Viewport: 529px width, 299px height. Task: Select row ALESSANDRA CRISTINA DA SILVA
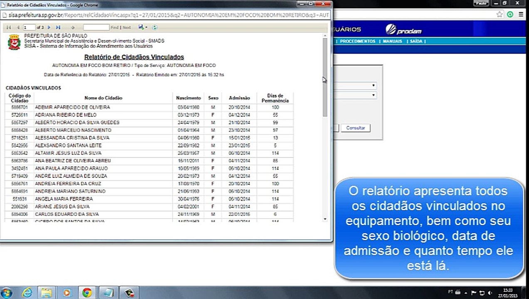(x=149, y=137)
